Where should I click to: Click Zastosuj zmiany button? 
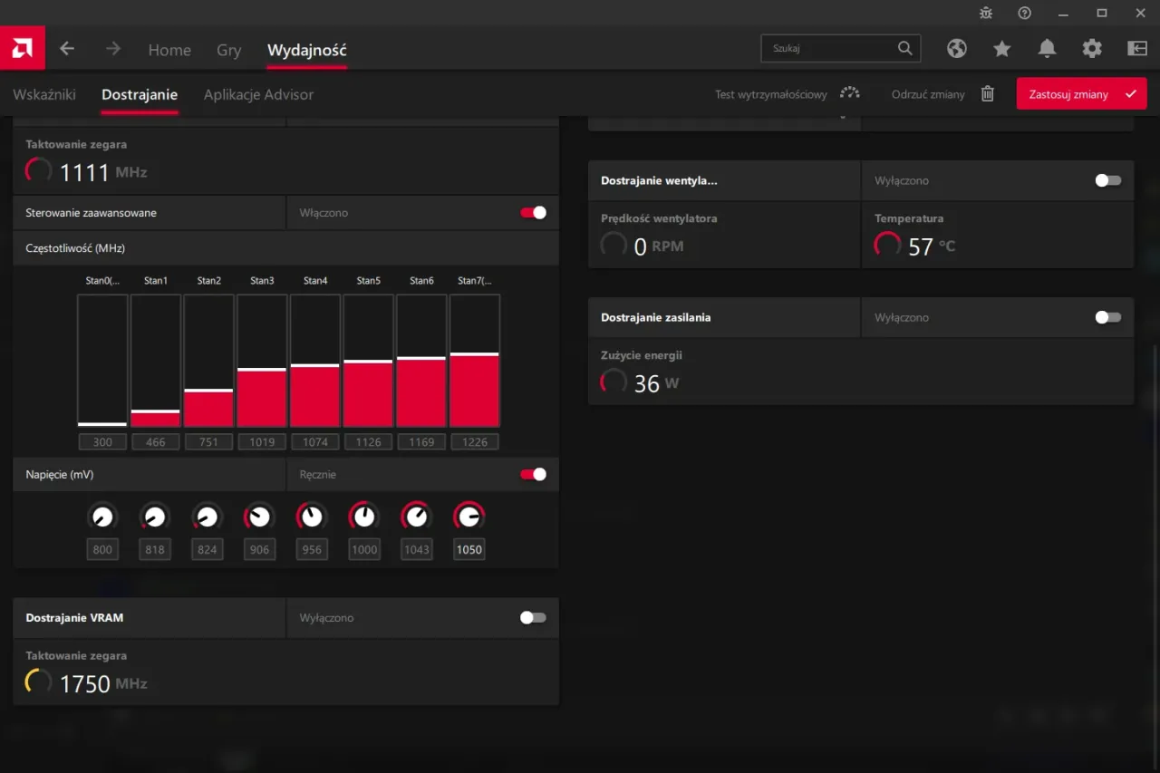tap(1080, 94)
